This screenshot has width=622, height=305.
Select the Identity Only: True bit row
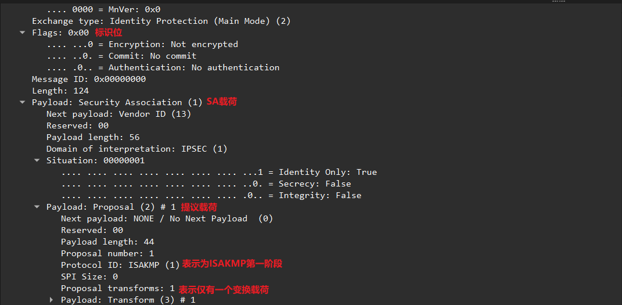pos(219,172)
